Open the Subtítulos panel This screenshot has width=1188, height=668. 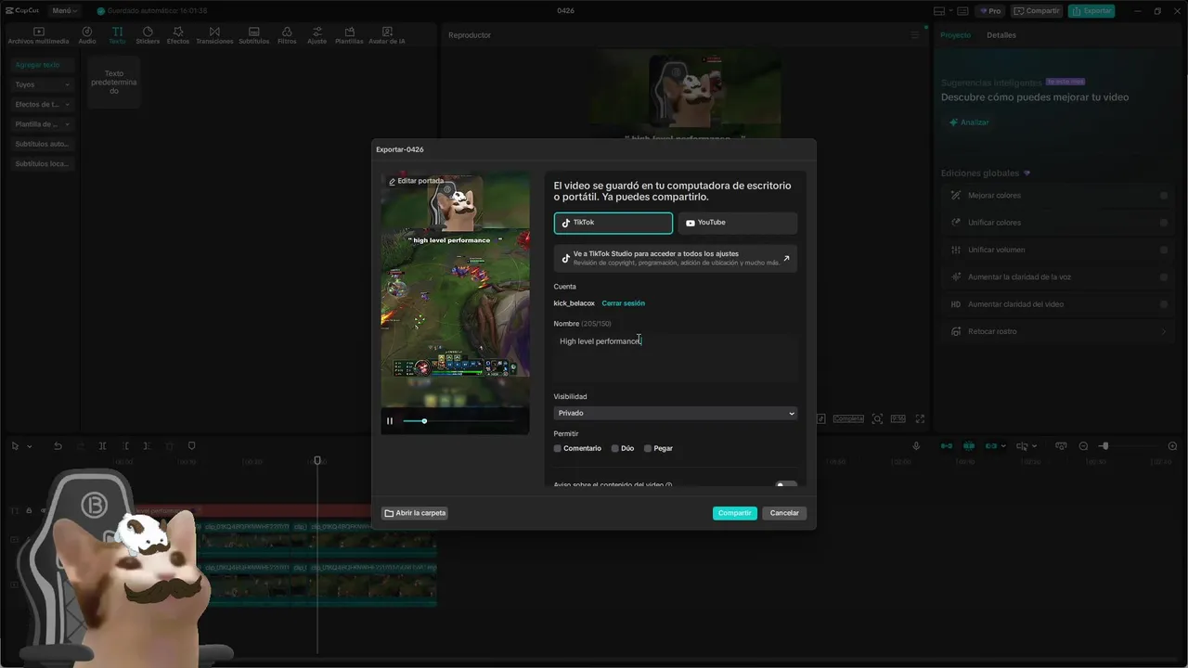[253, 36]
